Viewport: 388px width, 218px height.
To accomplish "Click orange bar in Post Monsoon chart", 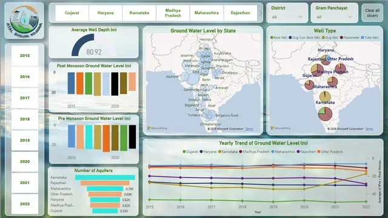I will (x=79, y=84).
